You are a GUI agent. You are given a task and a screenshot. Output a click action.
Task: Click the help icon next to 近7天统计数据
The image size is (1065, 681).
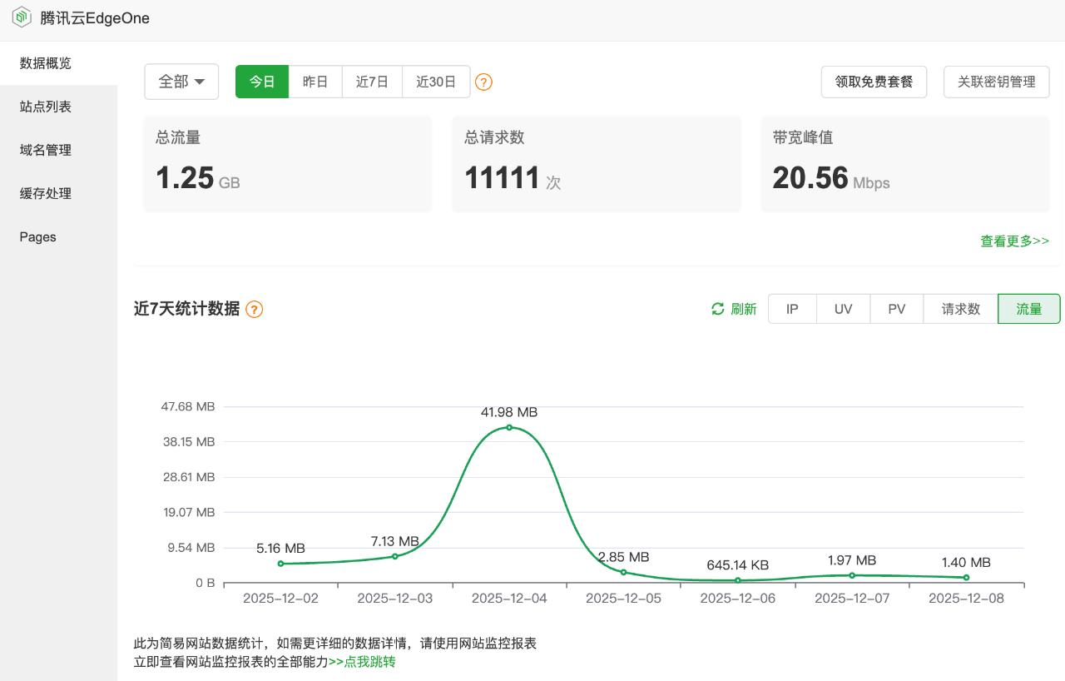point(254,308)
